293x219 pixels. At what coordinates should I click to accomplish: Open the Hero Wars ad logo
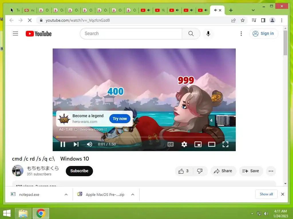64,119
